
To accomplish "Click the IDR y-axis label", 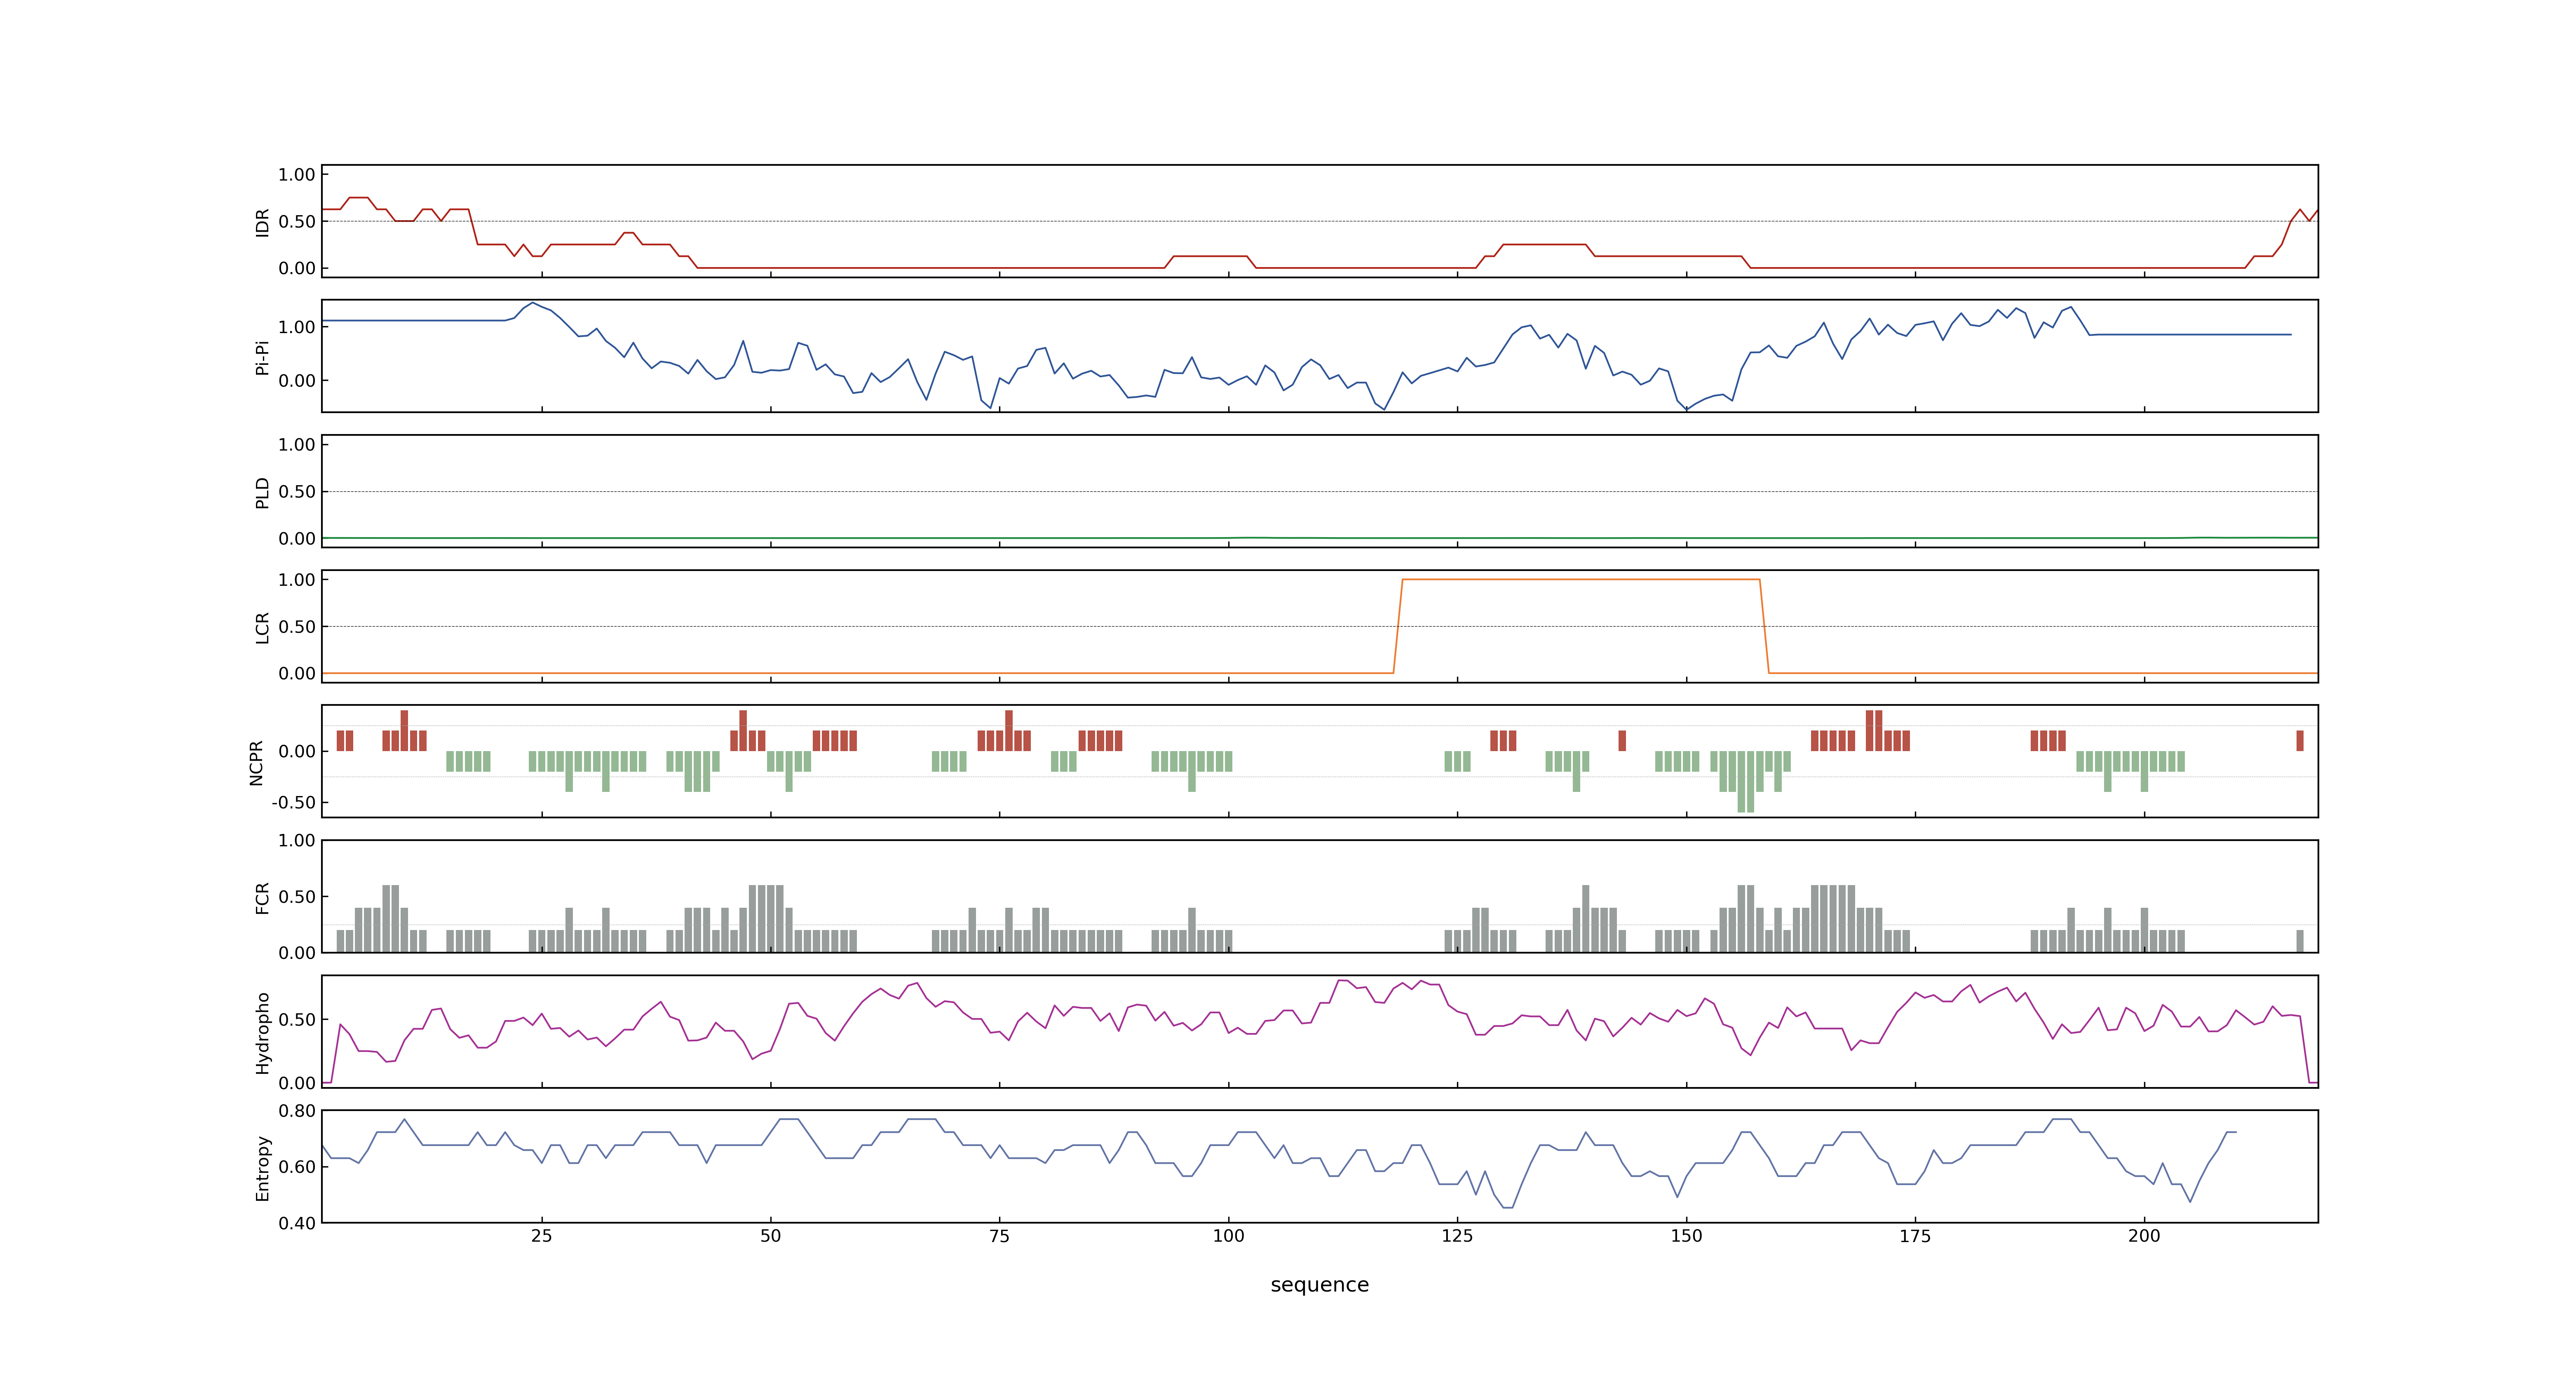I will point(263,222).
